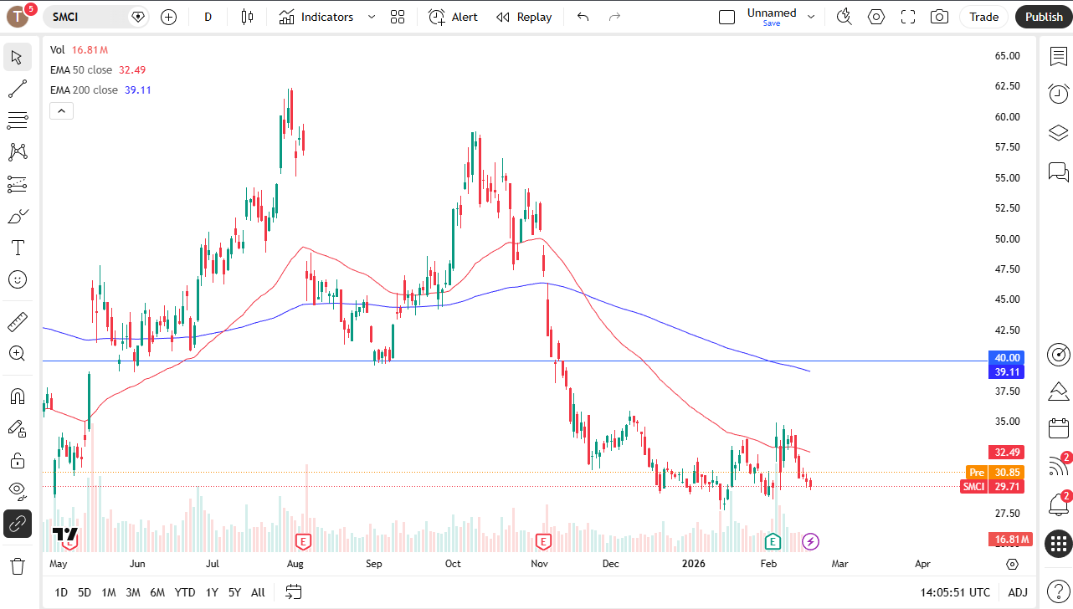Toggle the drawings link tool
The image size is (1073, 609).
[x=18, y=525]
